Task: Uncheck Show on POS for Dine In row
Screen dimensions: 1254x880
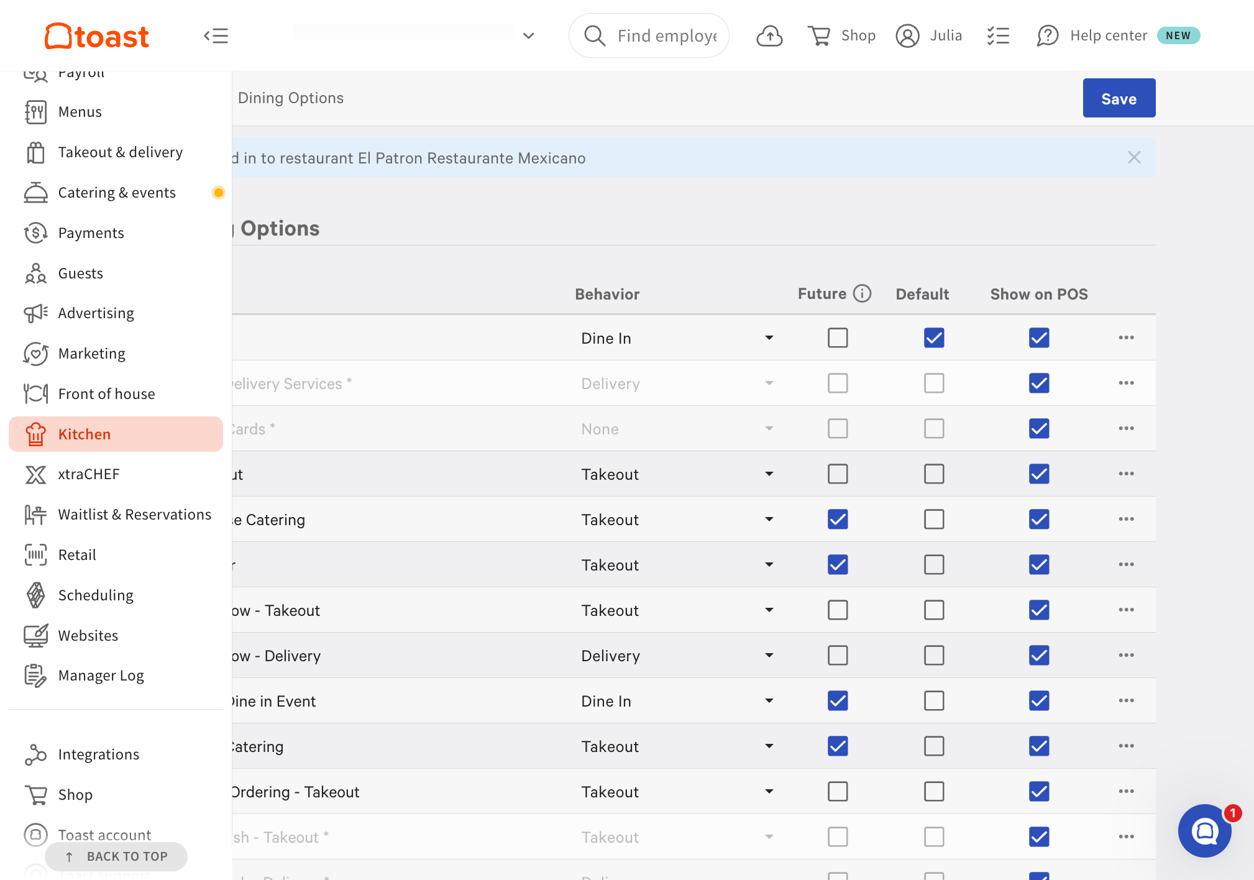Action: (x=1039, y=337)
